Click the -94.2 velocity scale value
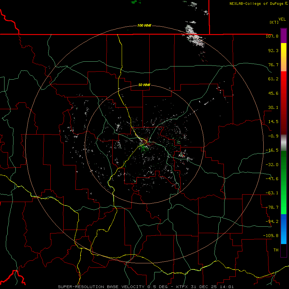This screenshot has width=289, height=289. tap(272, 221)
